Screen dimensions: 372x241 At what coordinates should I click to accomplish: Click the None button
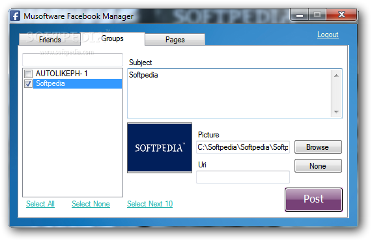click(318, 166)
